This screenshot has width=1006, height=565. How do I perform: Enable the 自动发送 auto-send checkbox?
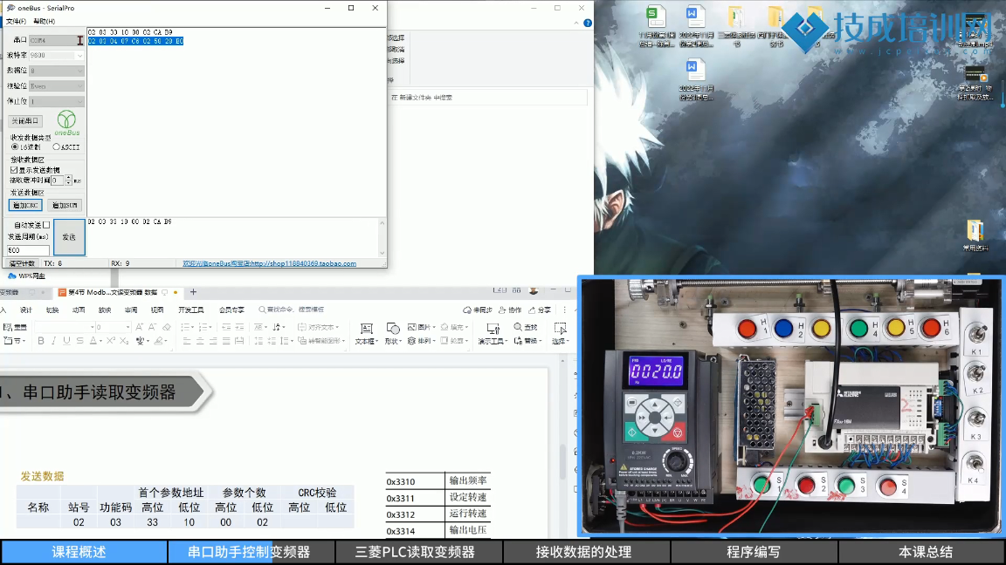46,225
